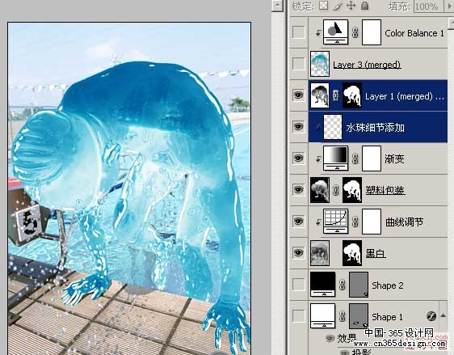Click 塑料包装 mask link icon
454x355 pixels.
(x=336, y=190)
